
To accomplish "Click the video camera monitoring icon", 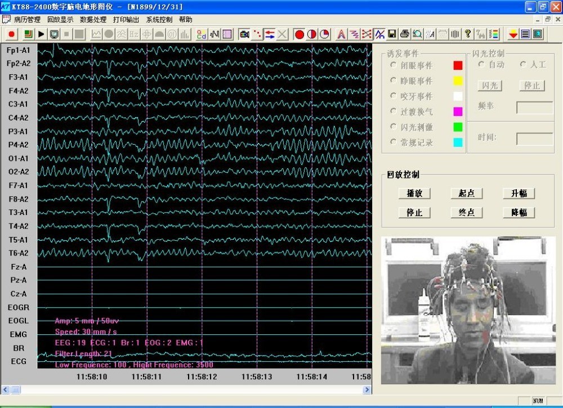I will click(x=244, y=34).
